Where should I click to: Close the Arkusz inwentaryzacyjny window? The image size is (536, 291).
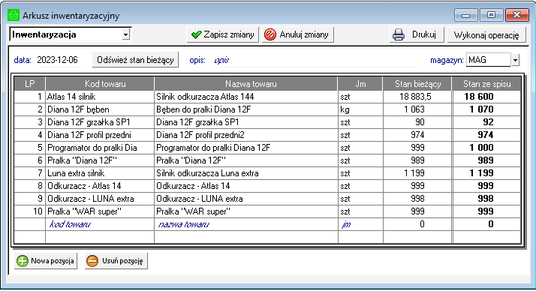(516, 15)
